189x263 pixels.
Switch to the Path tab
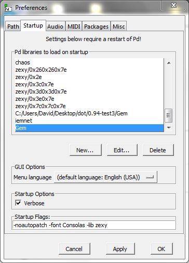click(13, 27)
